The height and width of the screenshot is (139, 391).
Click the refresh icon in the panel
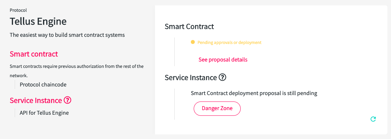coord(373,119)
